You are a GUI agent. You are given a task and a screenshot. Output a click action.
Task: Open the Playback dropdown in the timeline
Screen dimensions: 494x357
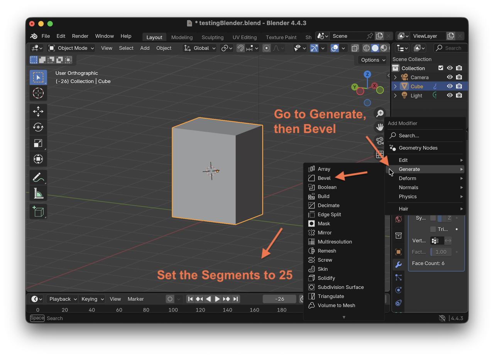pos(62,299)
